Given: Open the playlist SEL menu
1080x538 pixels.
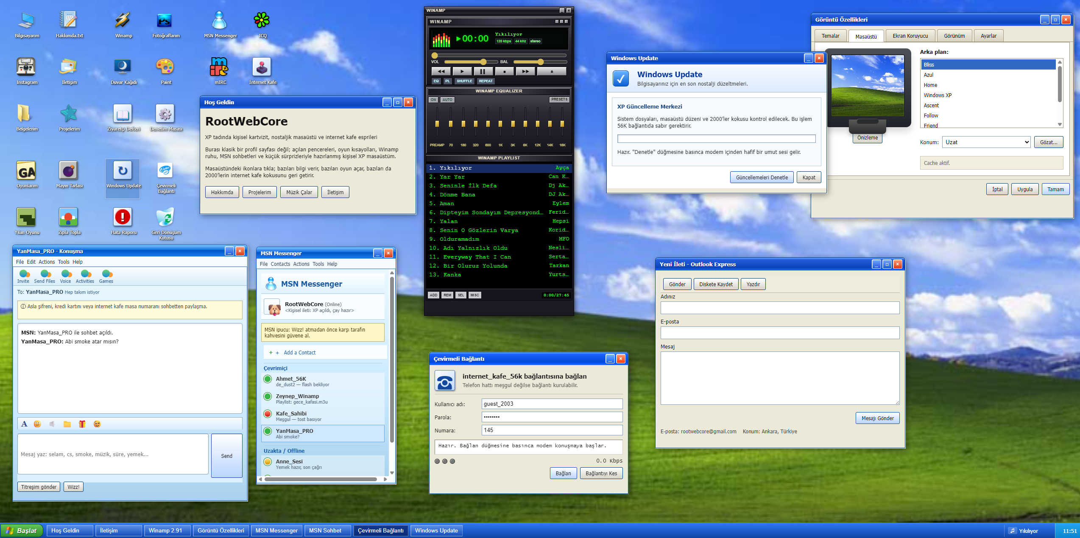Looking at the screenshot, I should [461, 295].
